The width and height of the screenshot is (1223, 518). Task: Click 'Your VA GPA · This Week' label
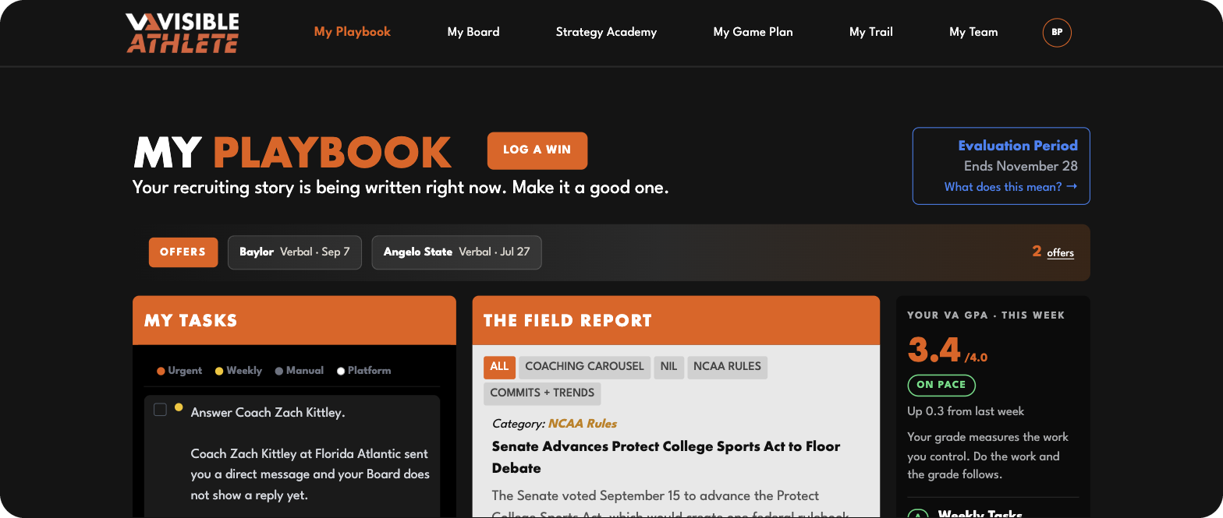click(x=986, y=315)
